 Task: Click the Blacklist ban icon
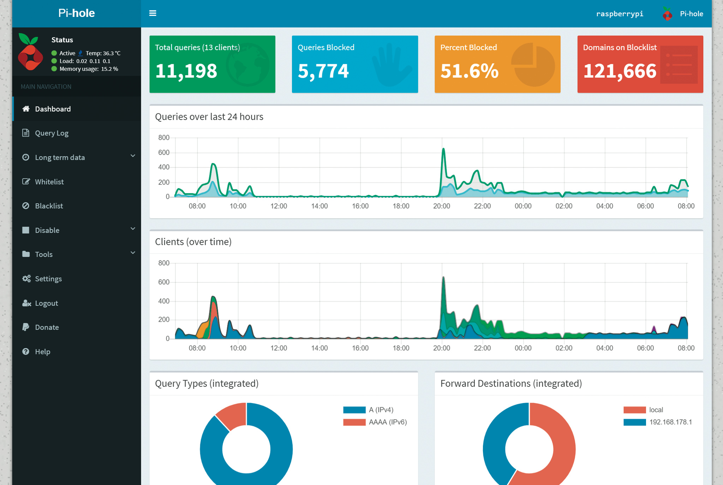26,206
